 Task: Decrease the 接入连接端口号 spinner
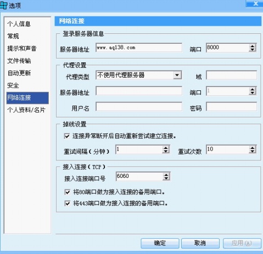tap(166, 178)
